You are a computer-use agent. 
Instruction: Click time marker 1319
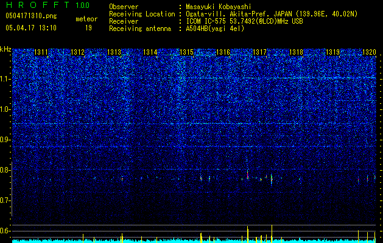[x=333, y=52]
